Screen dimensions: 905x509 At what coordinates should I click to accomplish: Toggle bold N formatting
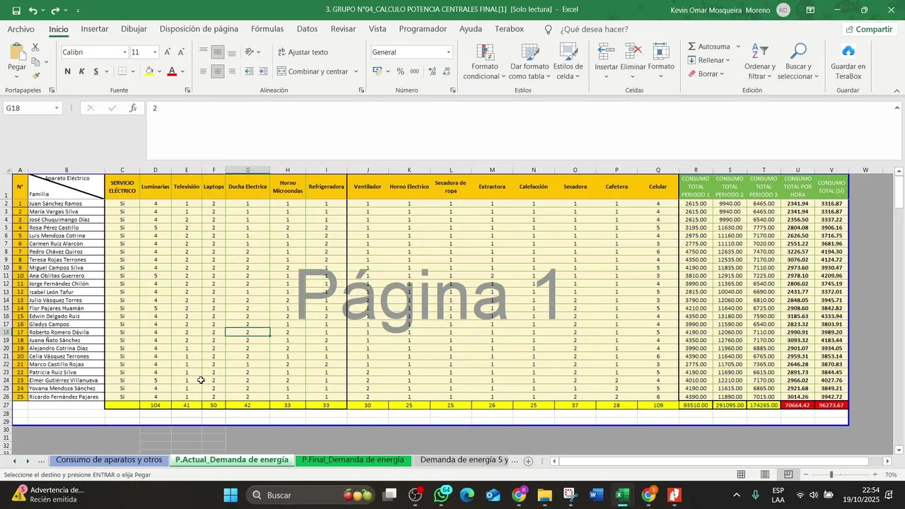point(68,71)
